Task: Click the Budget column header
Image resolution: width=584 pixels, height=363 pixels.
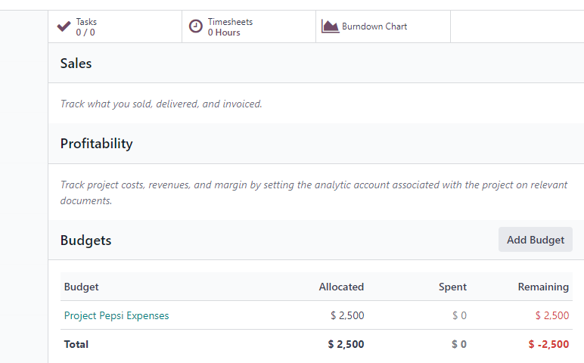Action: point(81,287)
